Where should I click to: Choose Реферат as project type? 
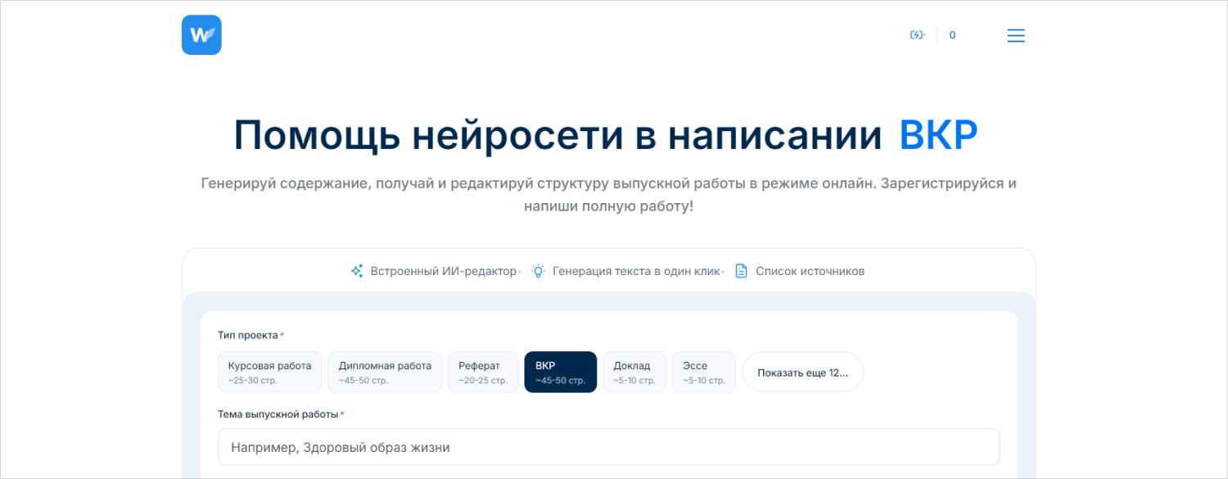tap(483, 373)
